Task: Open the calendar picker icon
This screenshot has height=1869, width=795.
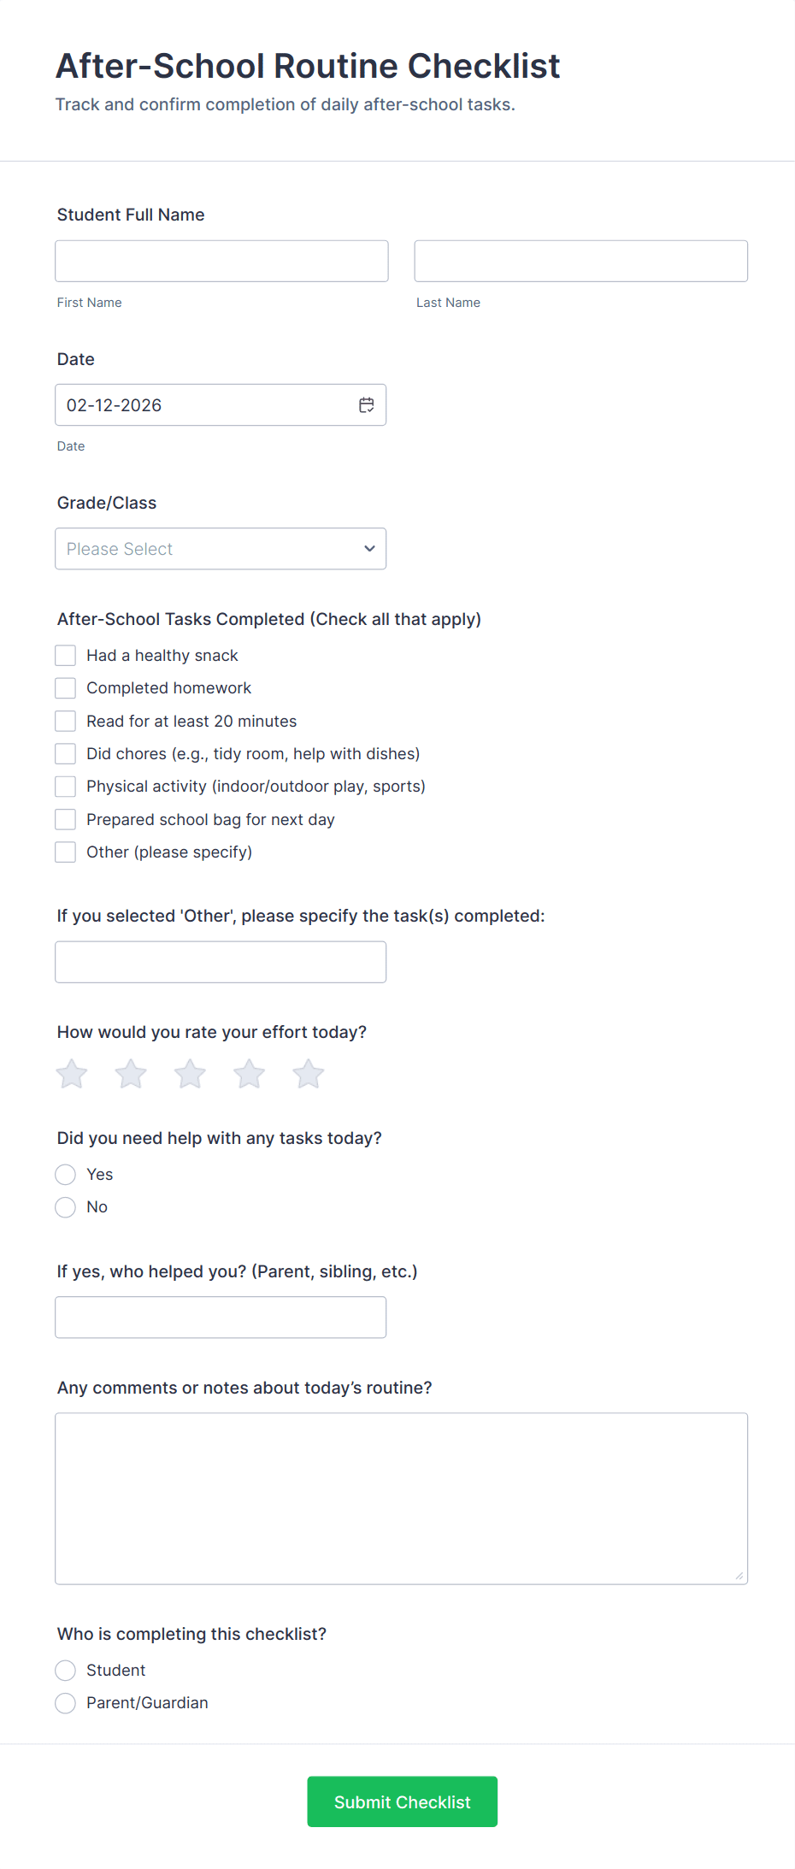Action: click(367, 405)
